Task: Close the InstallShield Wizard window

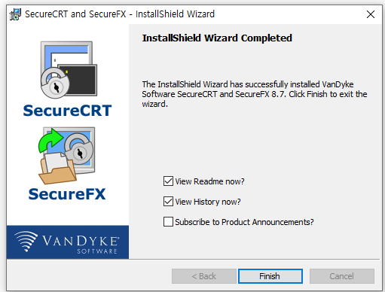Action: (x=371, y=14)
